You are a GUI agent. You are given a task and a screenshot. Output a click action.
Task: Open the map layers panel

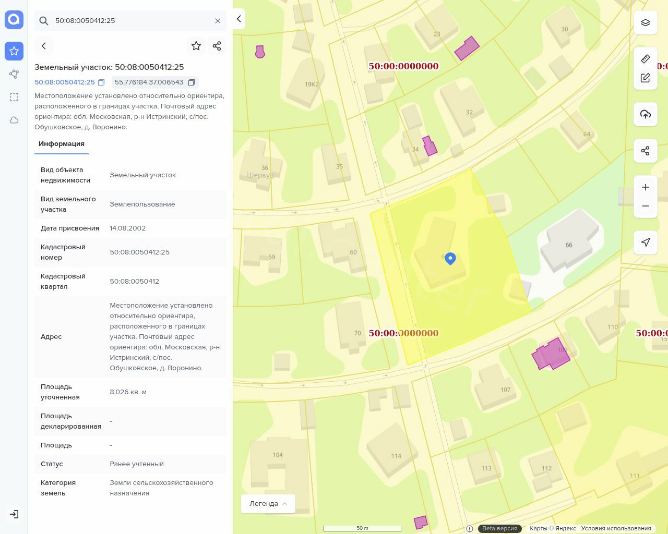pos(646,23)
